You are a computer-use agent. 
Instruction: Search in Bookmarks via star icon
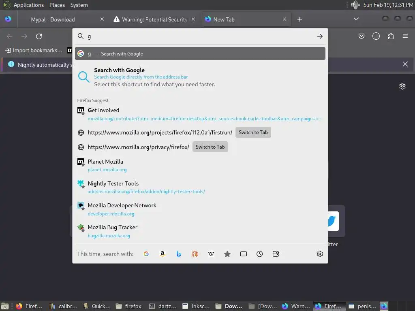point(227,254)
